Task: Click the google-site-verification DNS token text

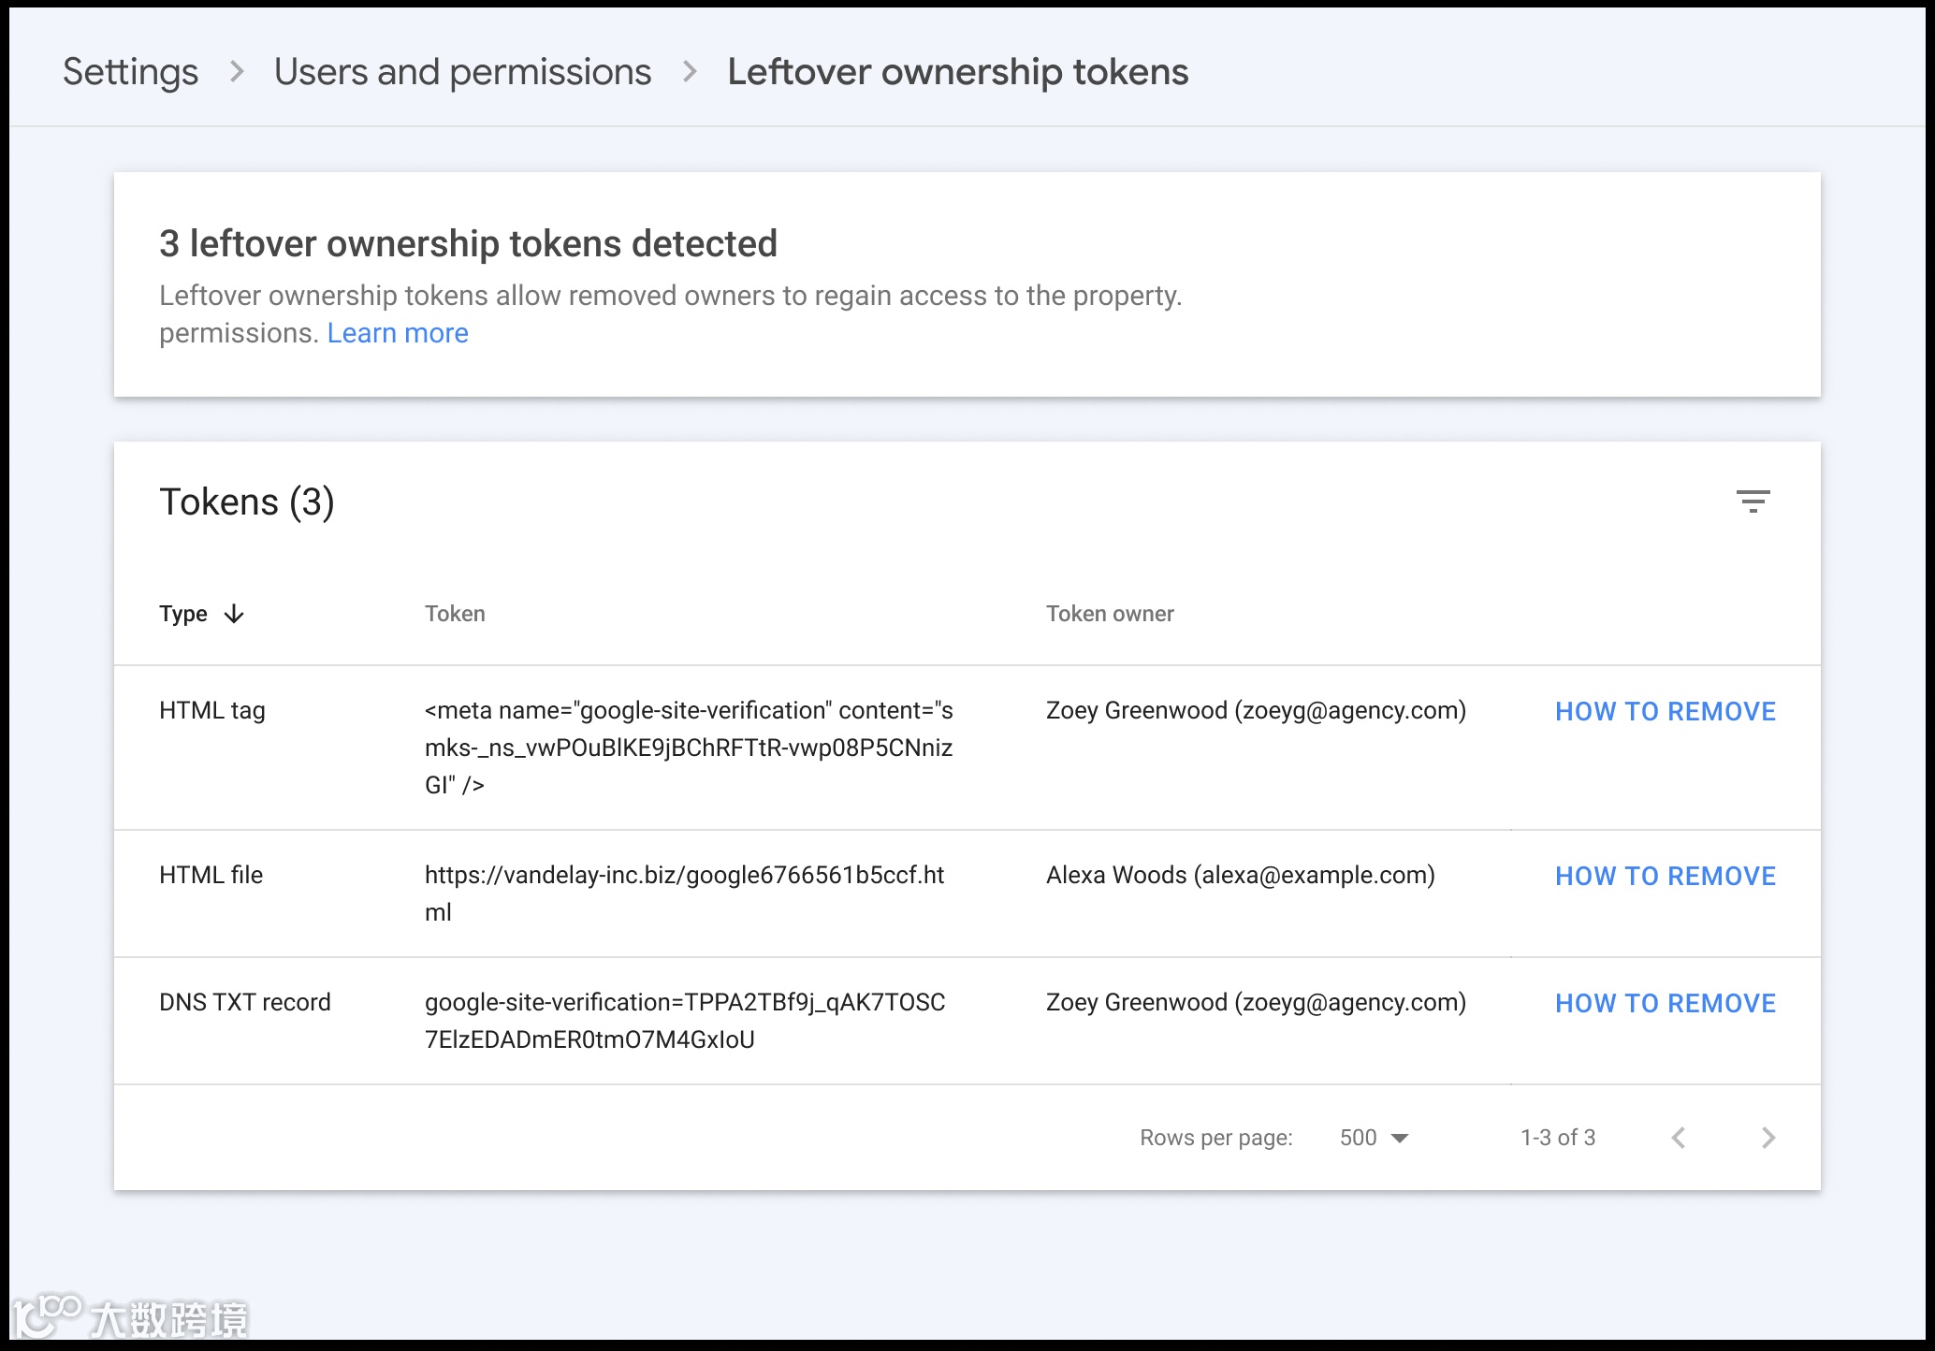Action: coord(684,1003)
